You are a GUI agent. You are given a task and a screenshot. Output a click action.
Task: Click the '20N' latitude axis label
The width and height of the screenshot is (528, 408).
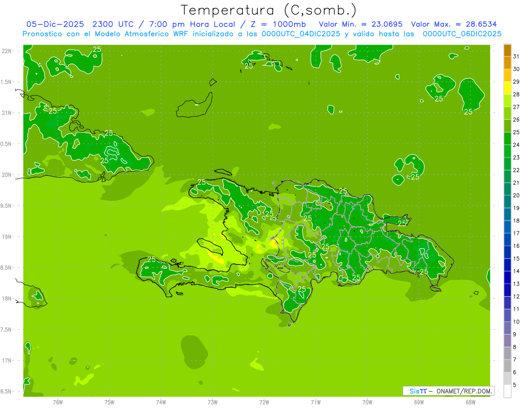(7, 175)
